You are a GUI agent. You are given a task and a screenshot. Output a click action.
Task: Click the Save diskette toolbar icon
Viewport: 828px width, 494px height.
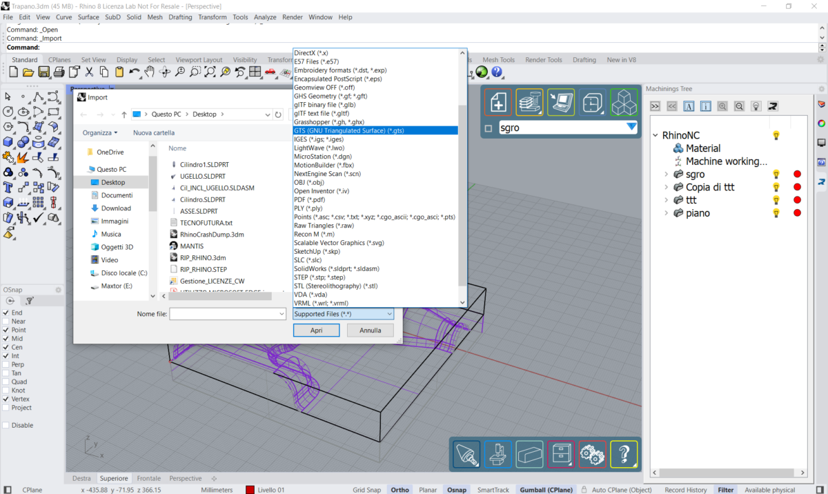click(x=43, y=72)
